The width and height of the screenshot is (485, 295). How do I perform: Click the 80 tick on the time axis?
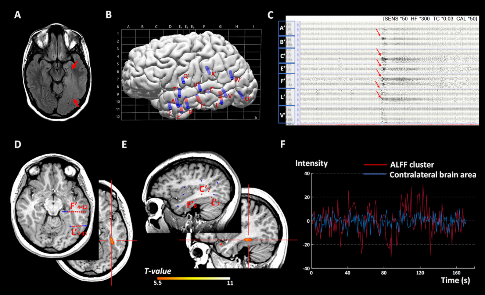384,273
